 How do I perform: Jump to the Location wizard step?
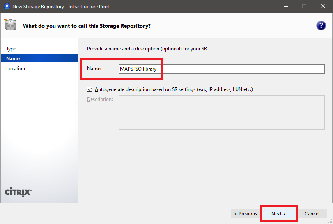(x=16, y=69)
